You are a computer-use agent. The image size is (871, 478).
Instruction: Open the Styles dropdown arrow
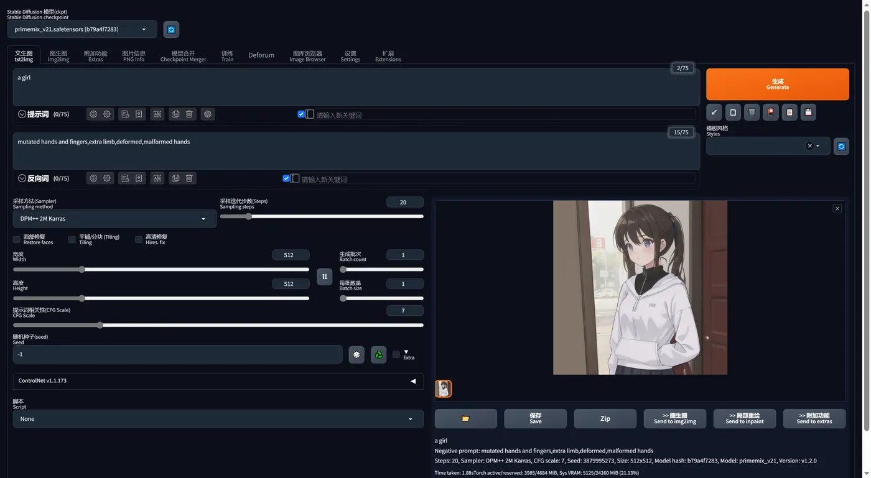[817, 146]
